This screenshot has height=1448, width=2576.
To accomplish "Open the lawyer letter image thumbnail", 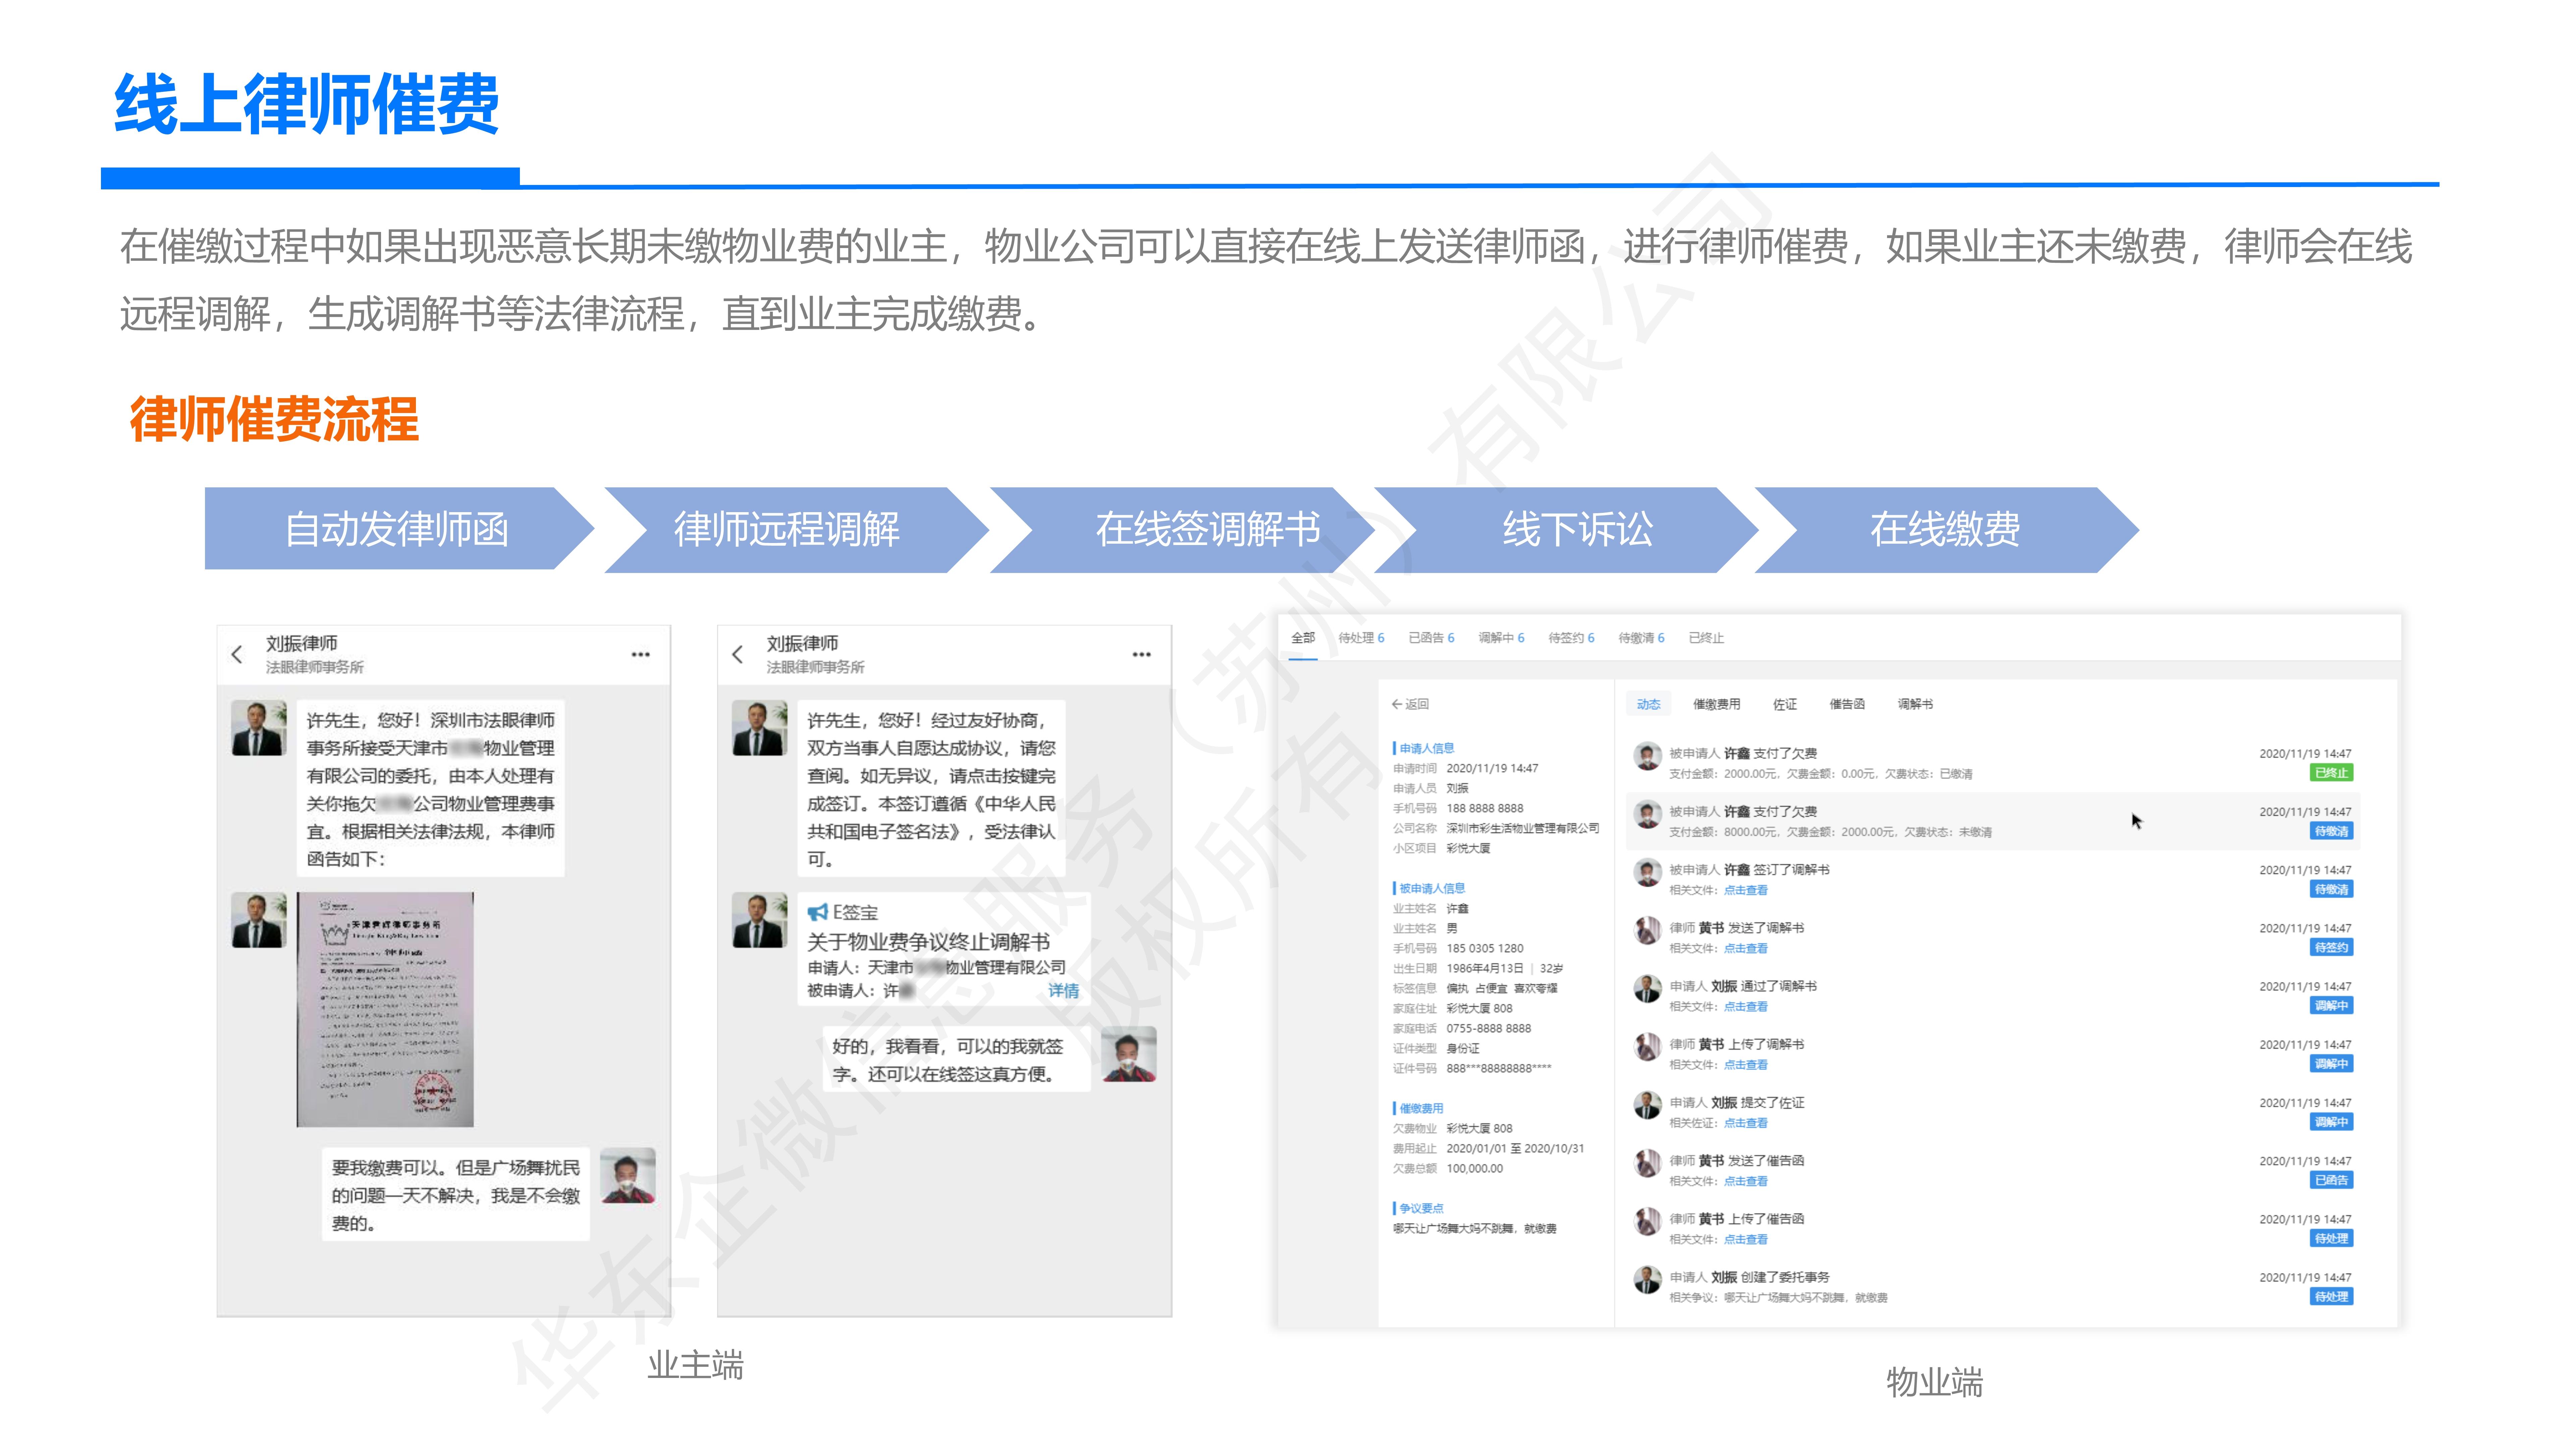I will point(385,1009).
